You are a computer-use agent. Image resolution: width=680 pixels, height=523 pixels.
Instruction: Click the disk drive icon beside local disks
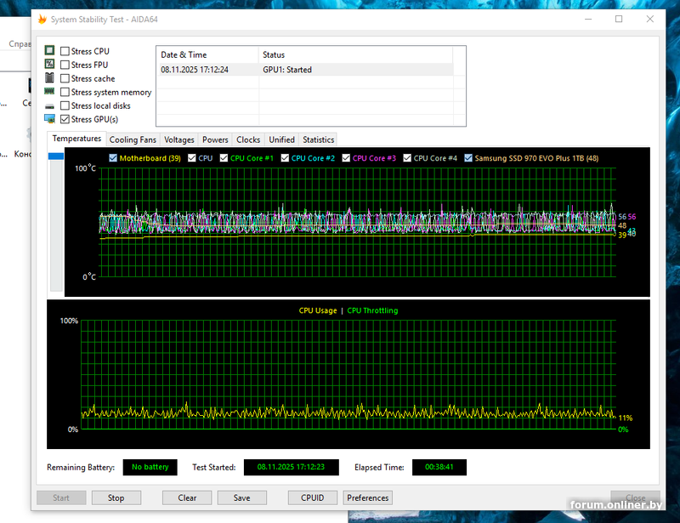point(50,106)
